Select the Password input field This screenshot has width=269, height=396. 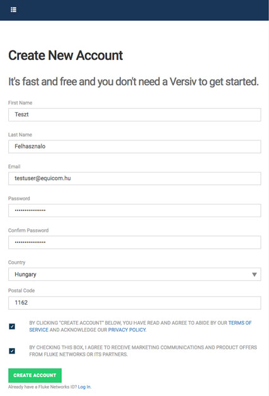[x=135, y=210]
